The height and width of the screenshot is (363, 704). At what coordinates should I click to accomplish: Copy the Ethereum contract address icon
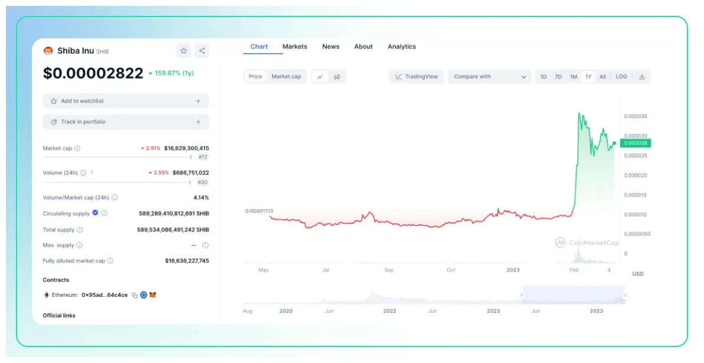[135, 295]
